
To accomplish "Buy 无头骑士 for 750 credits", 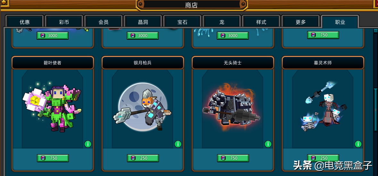I will pyautogui.click(x=233, y=158).
